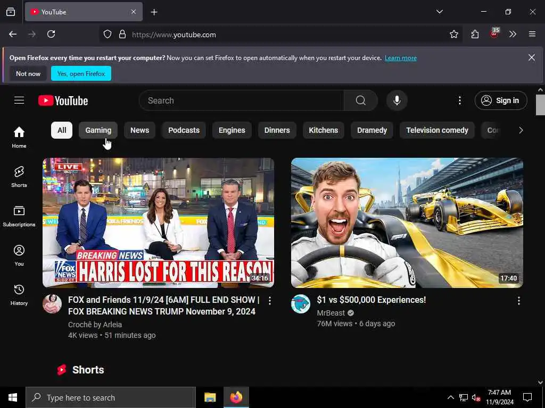Open options menu for FOX and Friends video
The width and height of the screenshot is (545, 408).
point(270,301)
